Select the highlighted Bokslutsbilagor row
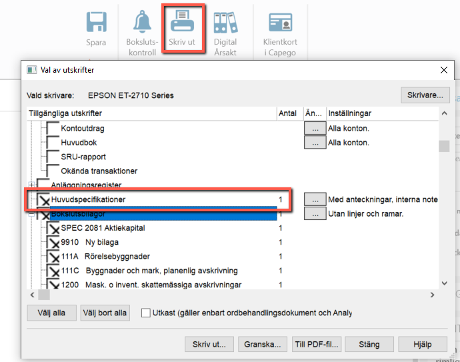This screenshot has width=460, height=362. [163, 214]
